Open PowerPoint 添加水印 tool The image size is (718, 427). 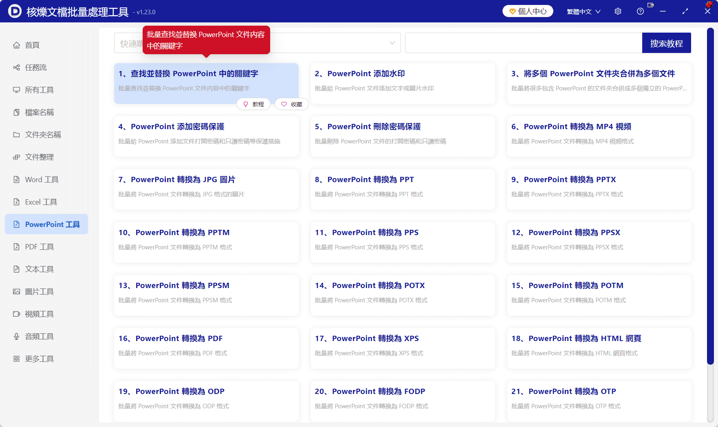403,84
